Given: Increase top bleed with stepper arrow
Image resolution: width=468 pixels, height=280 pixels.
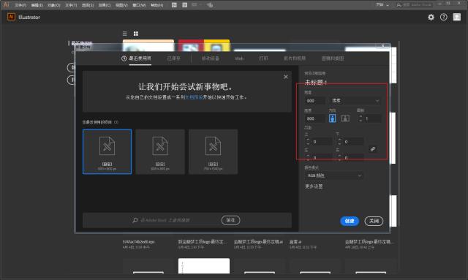Looking at the screenshot, I should [308, 140].
